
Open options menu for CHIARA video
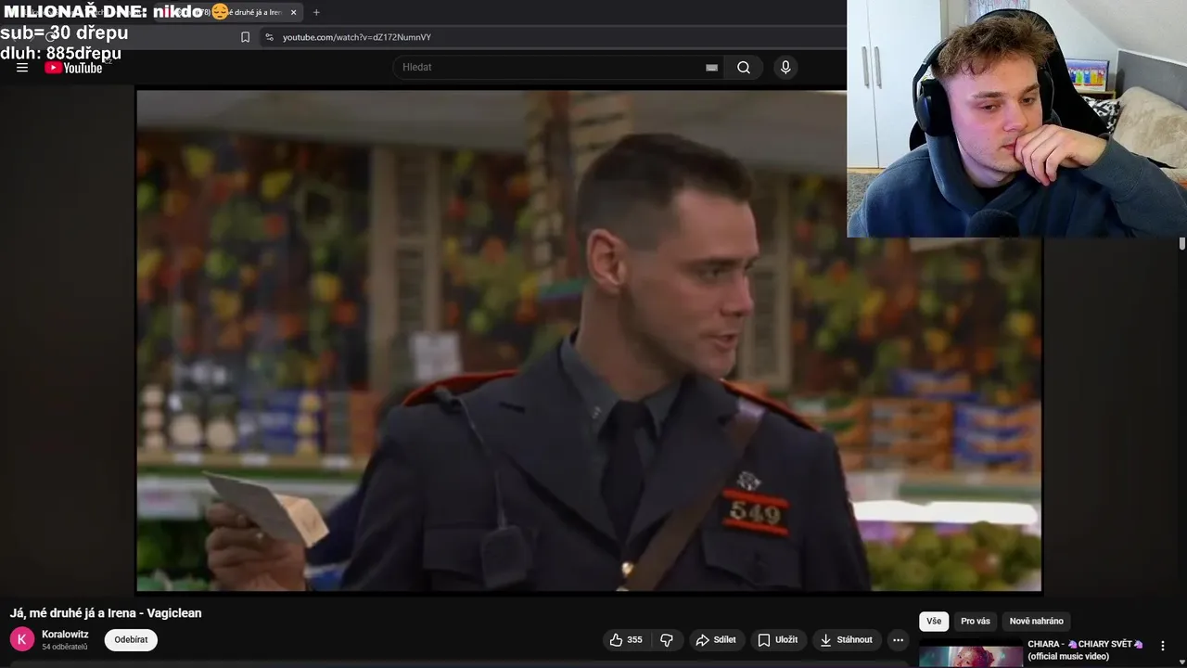click(1163, 646)
